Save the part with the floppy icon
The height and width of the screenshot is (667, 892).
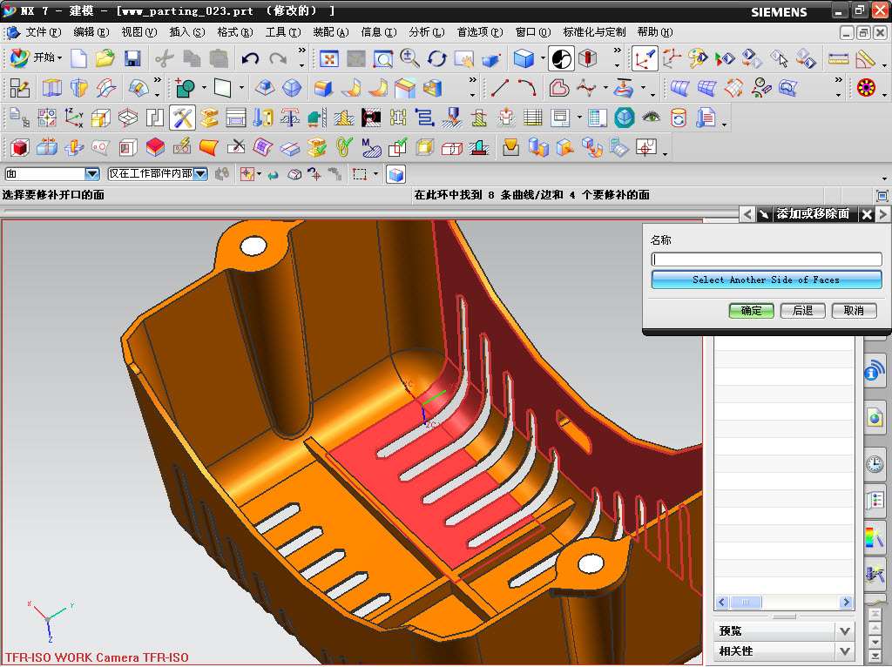click(132, 58)
